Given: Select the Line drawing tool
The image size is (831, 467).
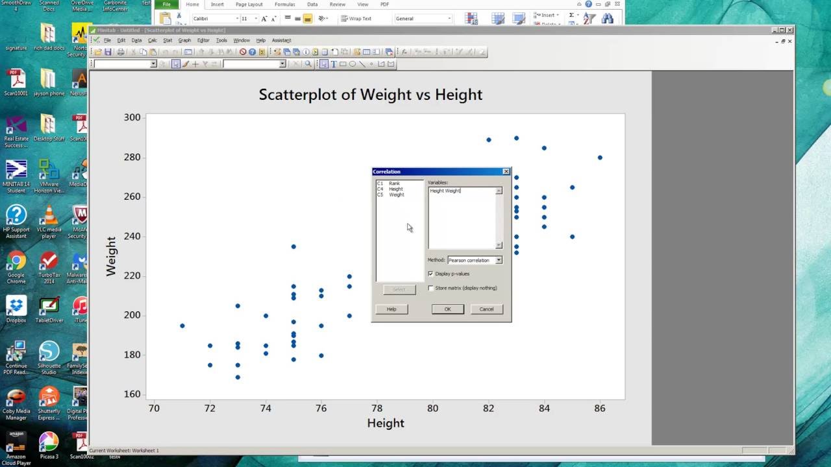Looking at the screenshot, I should 362,64.
